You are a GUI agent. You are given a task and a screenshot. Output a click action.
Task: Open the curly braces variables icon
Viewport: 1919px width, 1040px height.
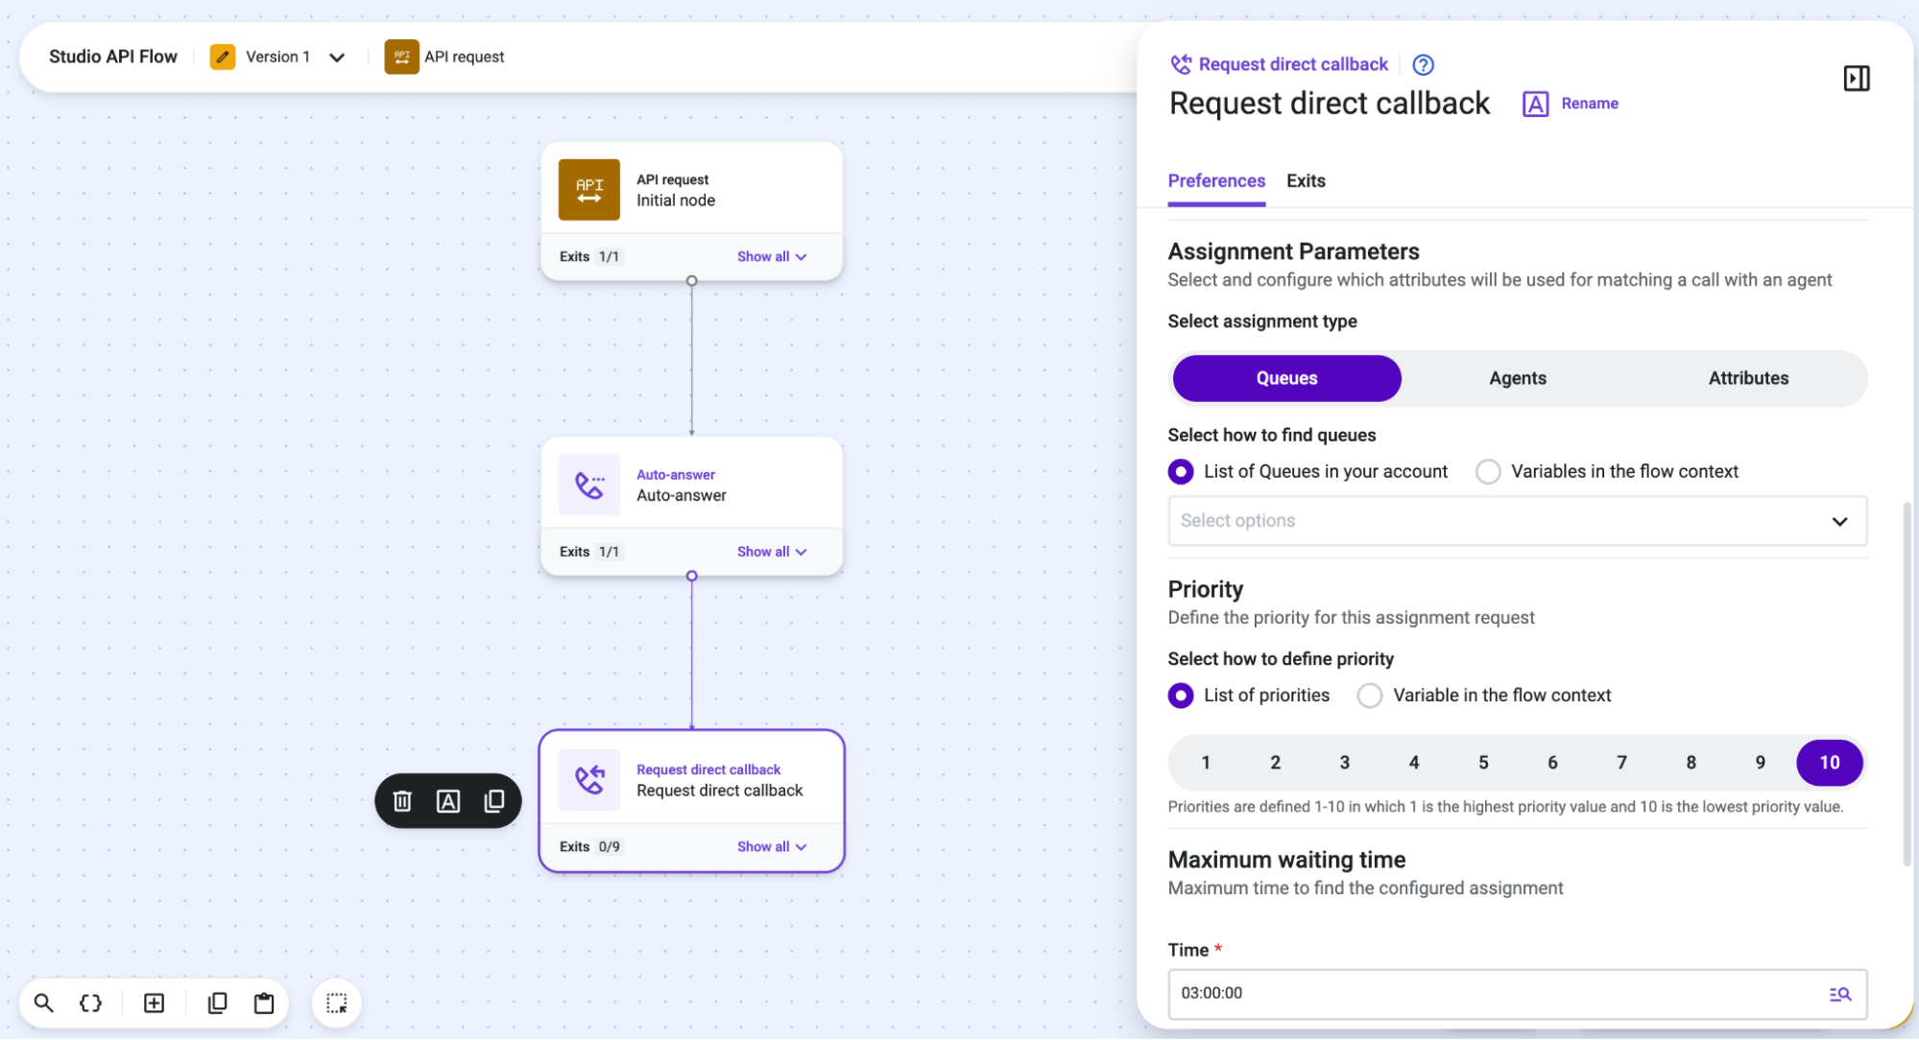tap(90, 1003)
